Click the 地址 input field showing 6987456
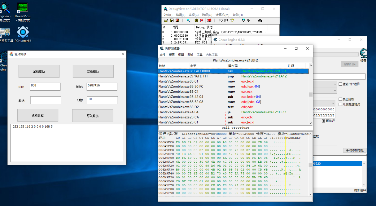 pos(102,86)
